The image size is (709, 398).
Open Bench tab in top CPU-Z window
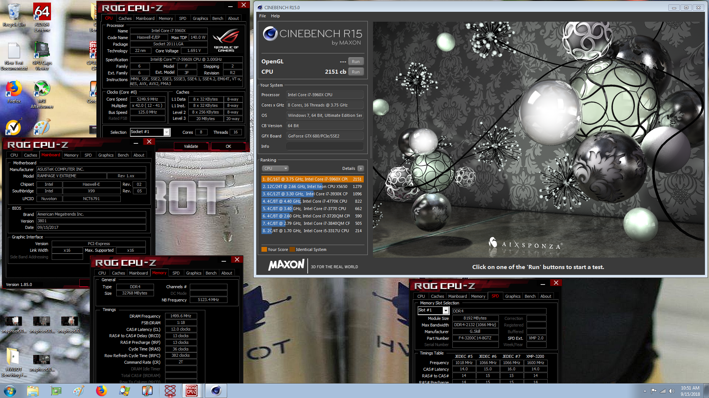pos(218,18)
